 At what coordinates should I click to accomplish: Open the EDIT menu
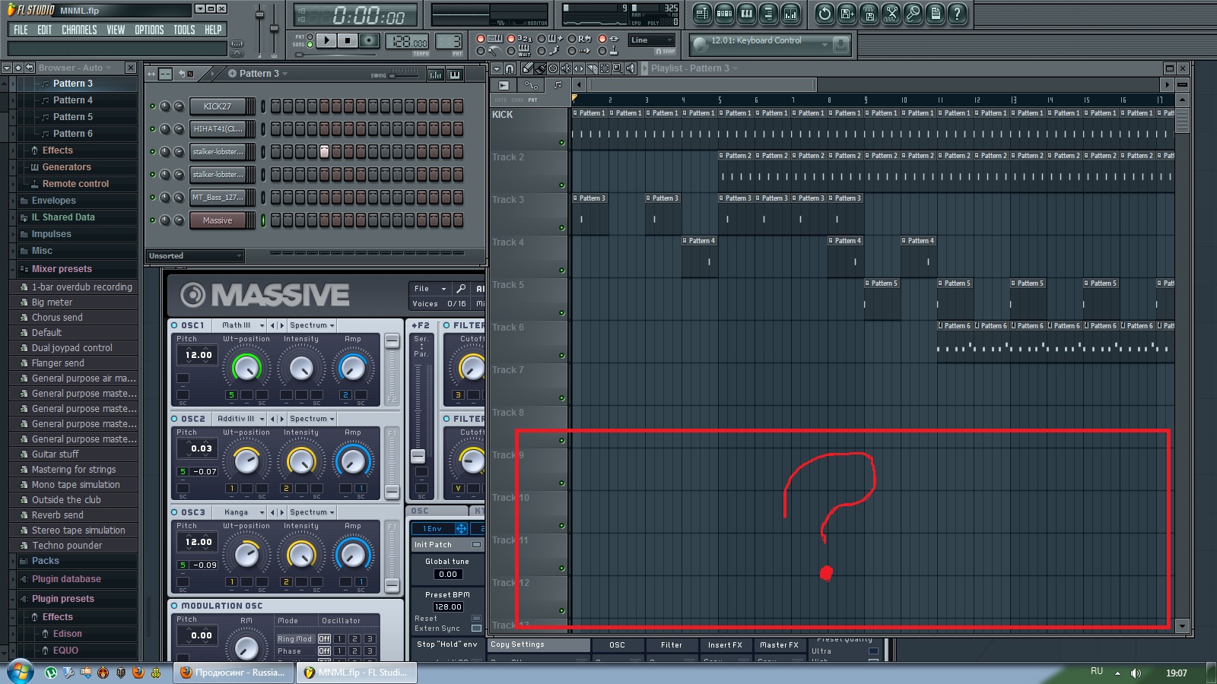pos(45,30)
